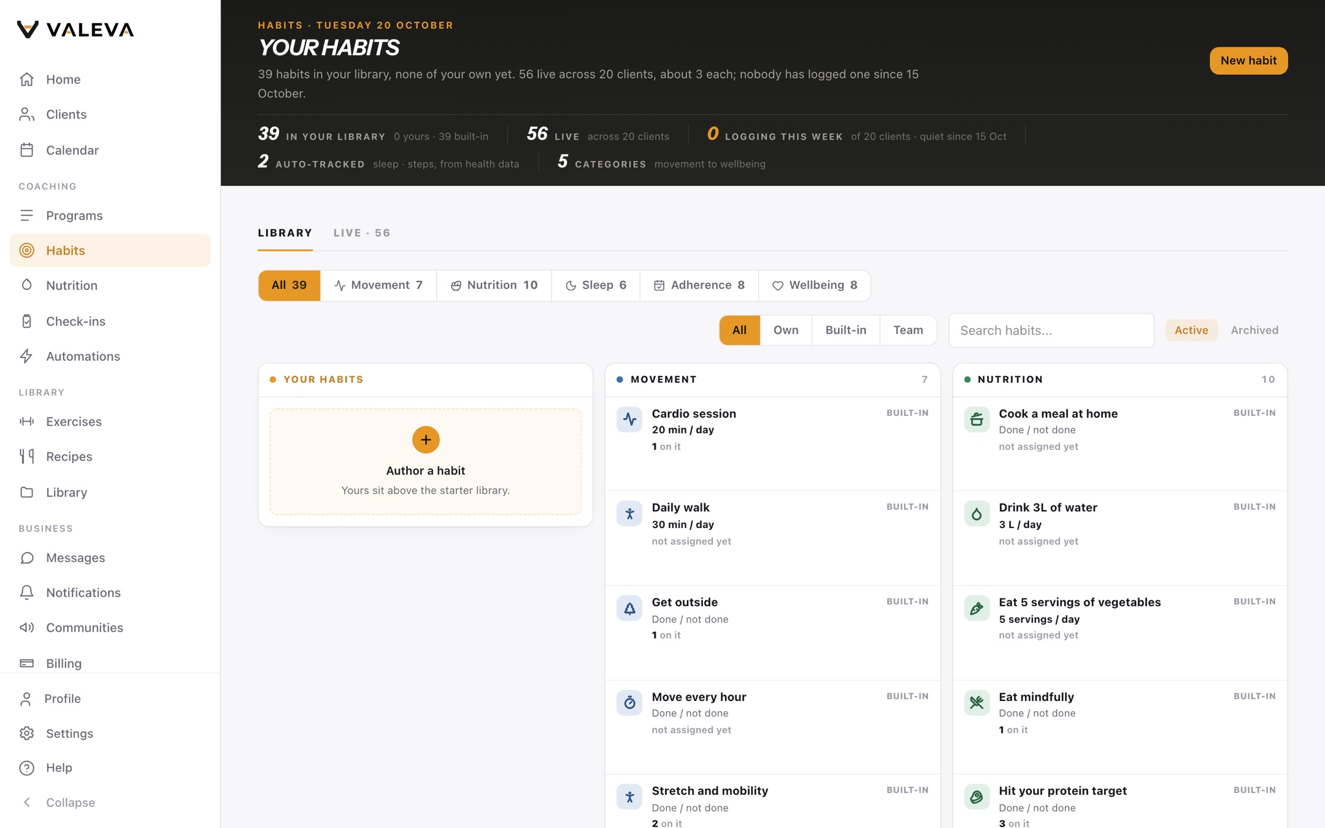Open Calendar via its calendar icon
This screenshot has width=1325, height=828.
click(26, 150)
